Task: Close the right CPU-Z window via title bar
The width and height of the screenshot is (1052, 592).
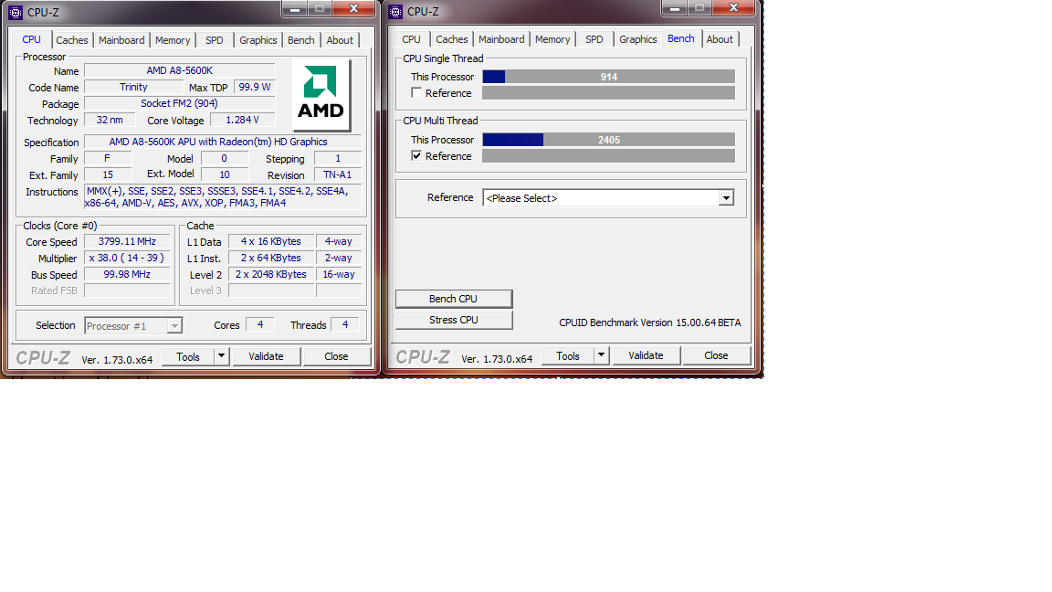Action: pyautogui.click(x=733, y=8)
